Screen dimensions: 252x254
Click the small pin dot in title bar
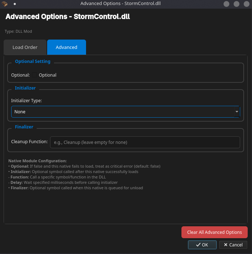click(15, 4)
